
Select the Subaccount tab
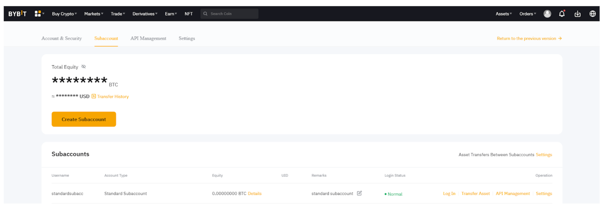click(x=106, y=38)
